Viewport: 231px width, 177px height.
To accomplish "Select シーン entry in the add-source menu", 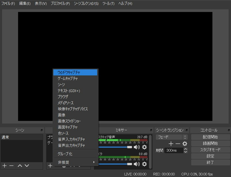I will pyautogui.click(x=75, y=85).
